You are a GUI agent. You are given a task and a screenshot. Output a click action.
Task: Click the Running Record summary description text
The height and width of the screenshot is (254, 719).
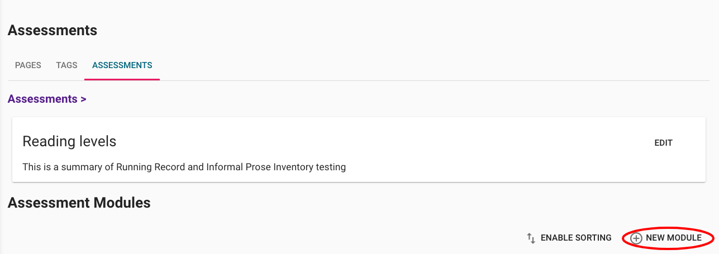[x=184, y=167]
